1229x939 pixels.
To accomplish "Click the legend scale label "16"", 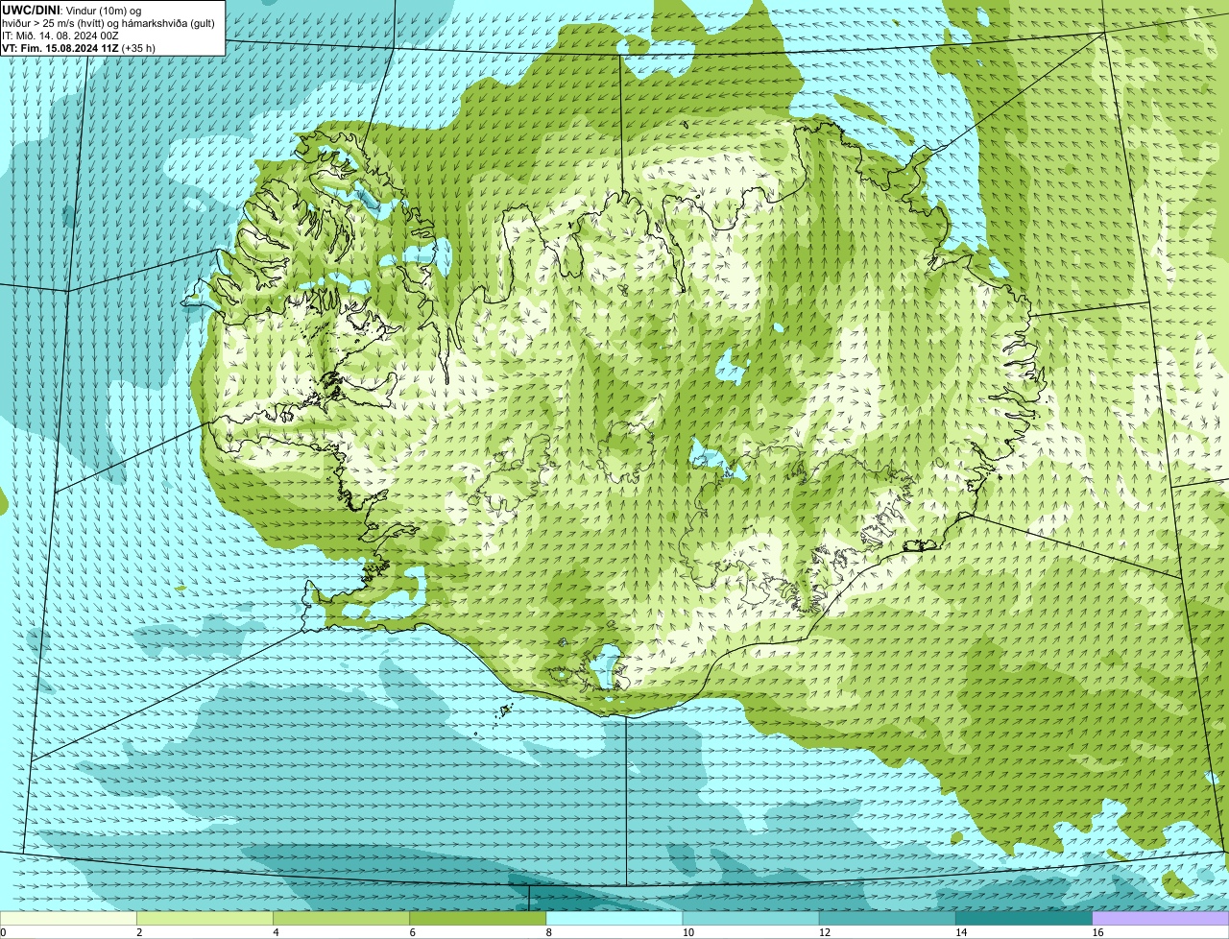I will click(x=1098, y=932).
